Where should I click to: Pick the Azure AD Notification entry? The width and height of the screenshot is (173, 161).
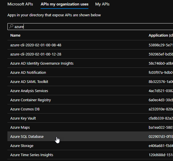pyautogui.click(x=90, y=72)
